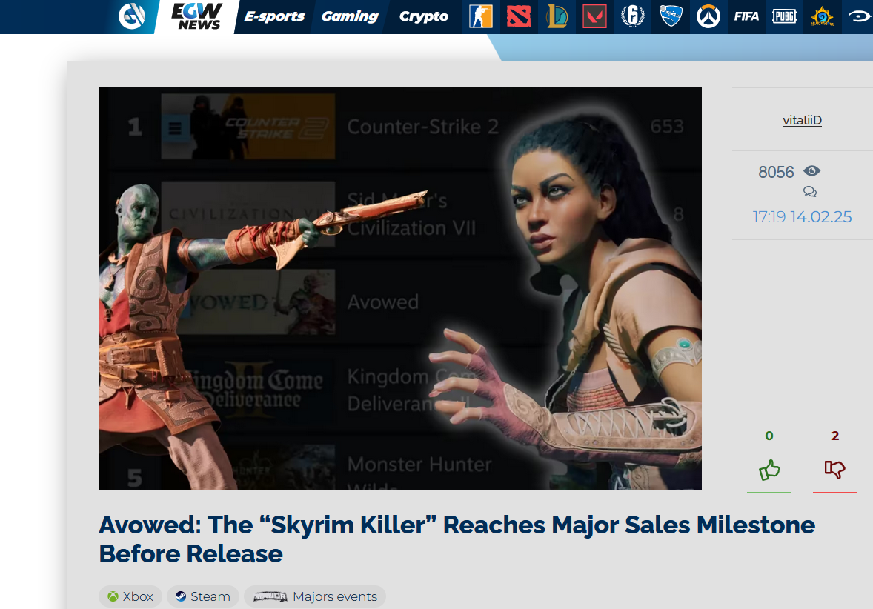Select the Dota 2 game icon
This screenshot has height=609, width=873.
click(x=519, y=16)
